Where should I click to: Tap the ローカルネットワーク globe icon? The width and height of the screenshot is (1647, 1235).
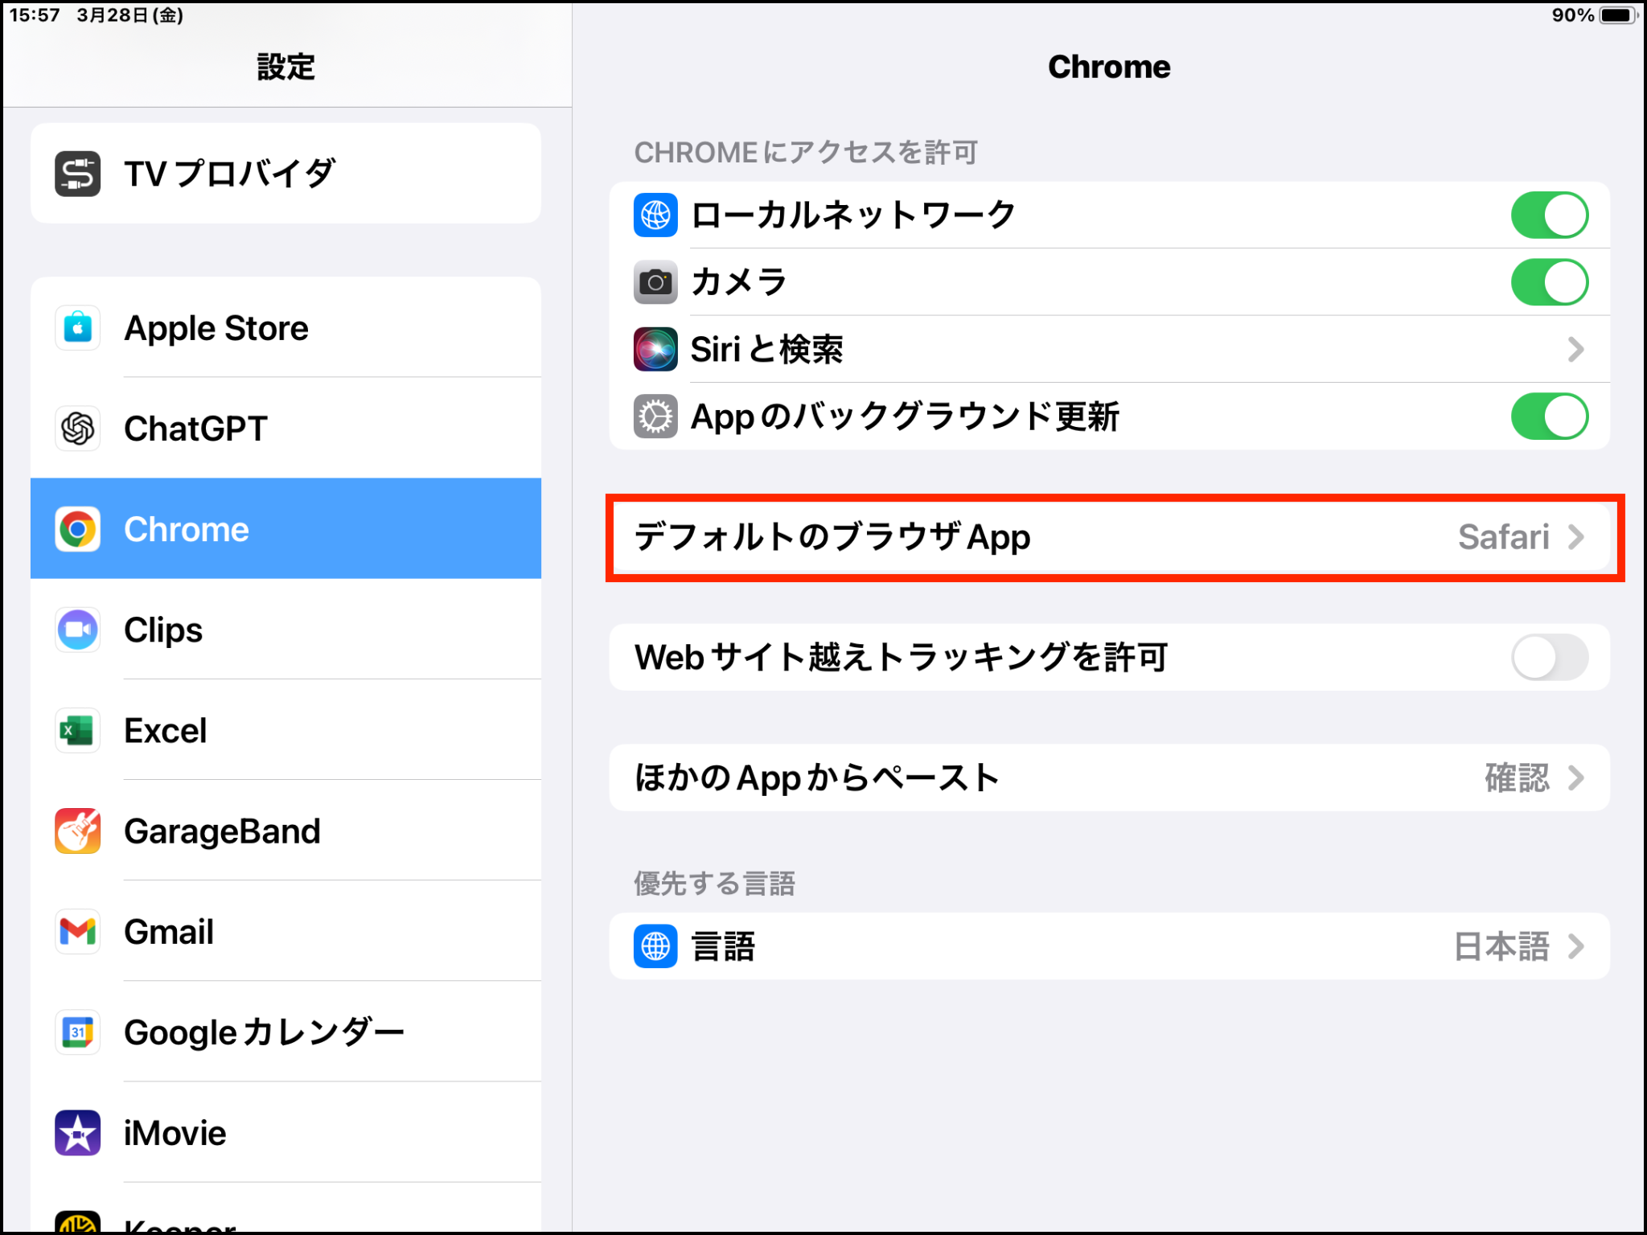pos(655,215)
